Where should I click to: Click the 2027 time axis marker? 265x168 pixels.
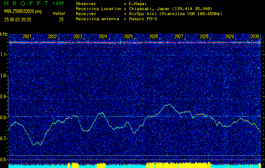coord(179,37)
